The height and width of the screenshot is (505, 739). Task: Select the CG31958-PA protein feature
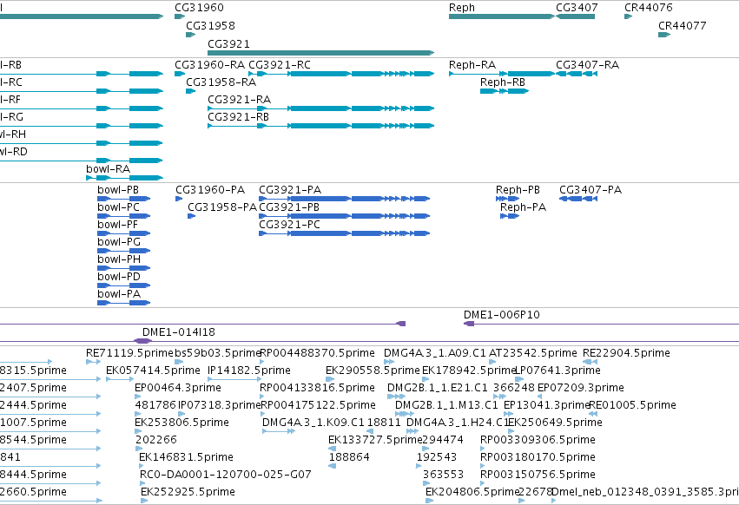click(191, 216)
